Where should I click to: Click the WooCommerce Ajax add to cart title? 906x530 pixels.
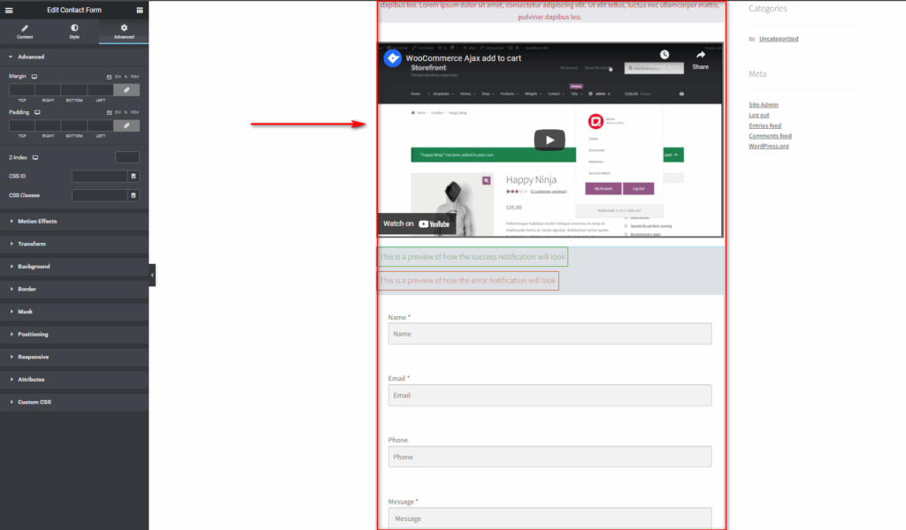coord(464,58)
